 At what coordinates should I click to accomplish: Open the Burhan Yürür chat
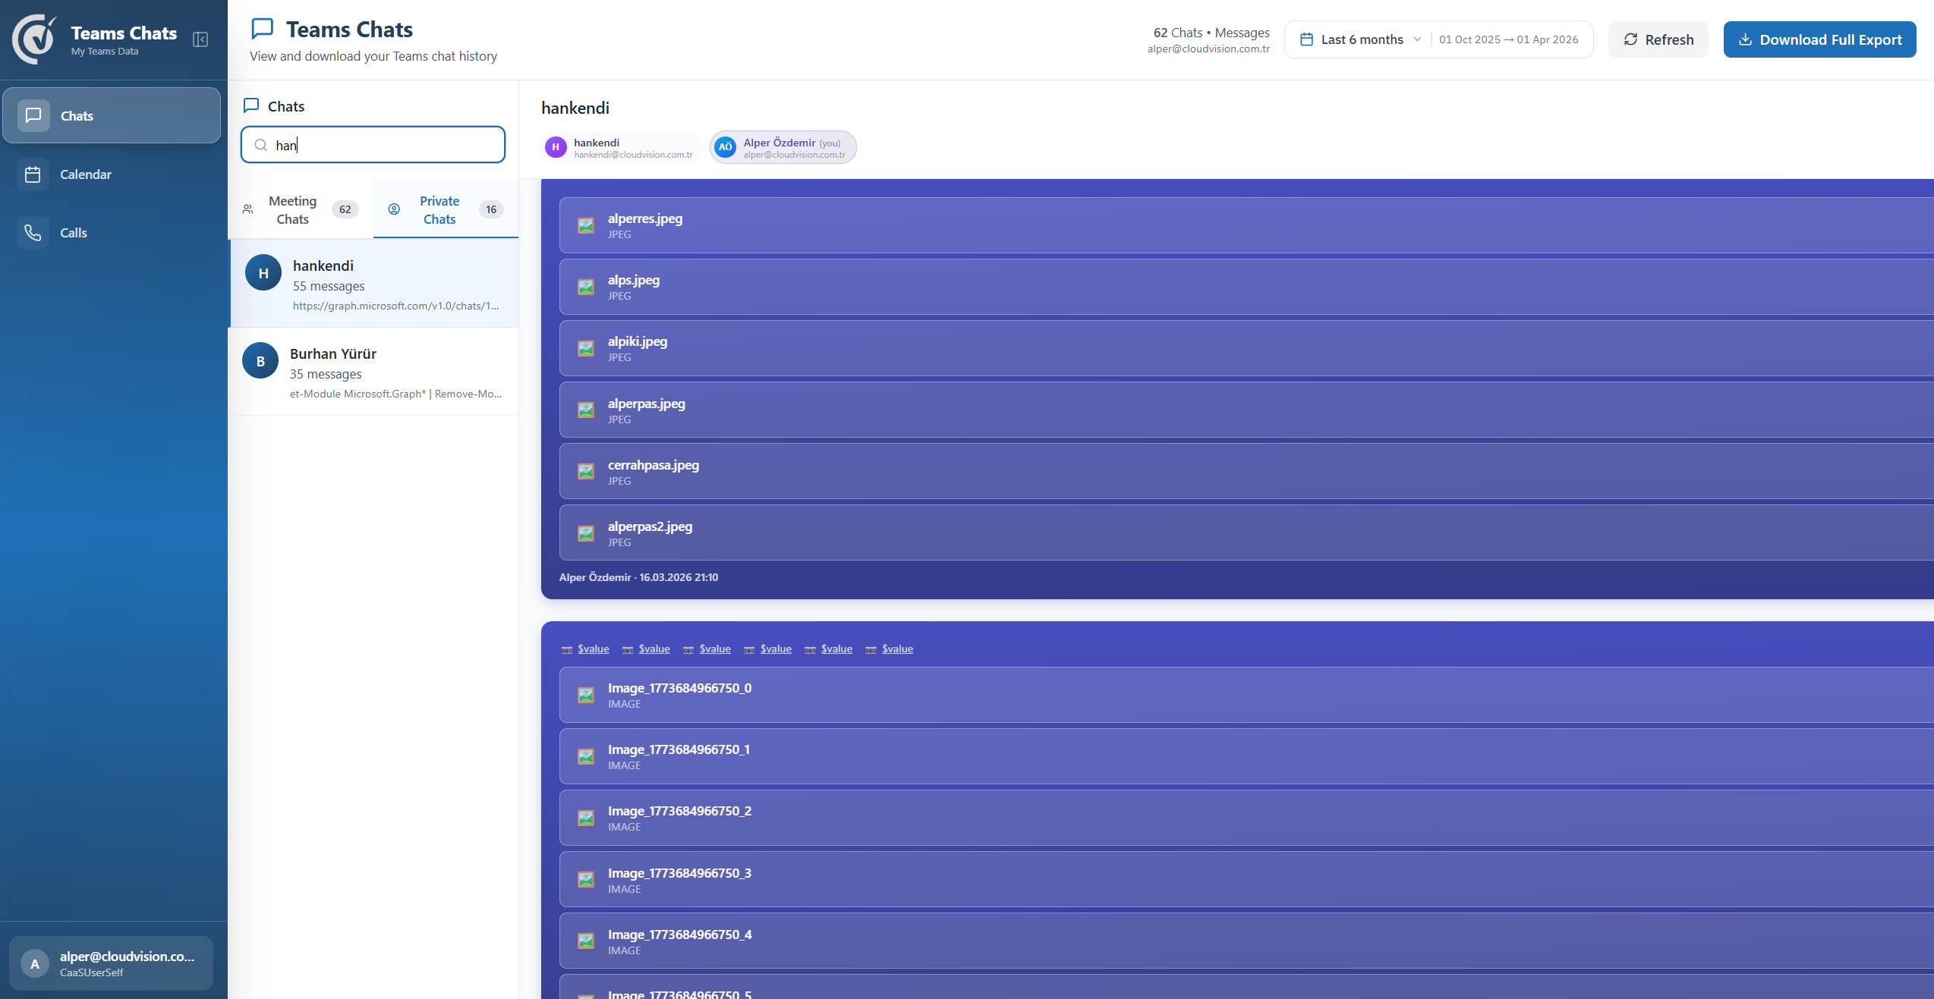[x=373, y=372]
